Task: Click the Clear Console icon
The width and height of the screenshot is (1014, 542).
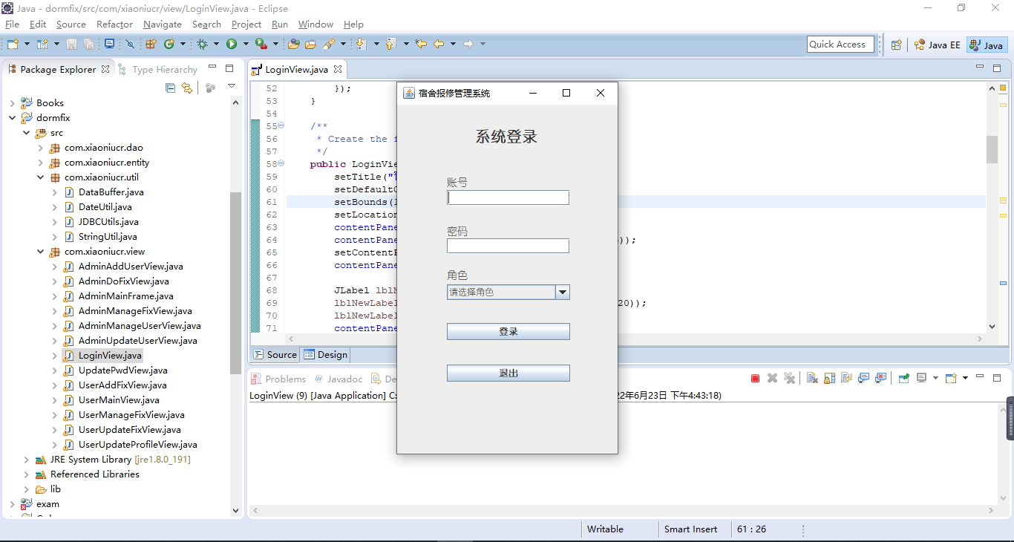Action: [x=812, y=378]
